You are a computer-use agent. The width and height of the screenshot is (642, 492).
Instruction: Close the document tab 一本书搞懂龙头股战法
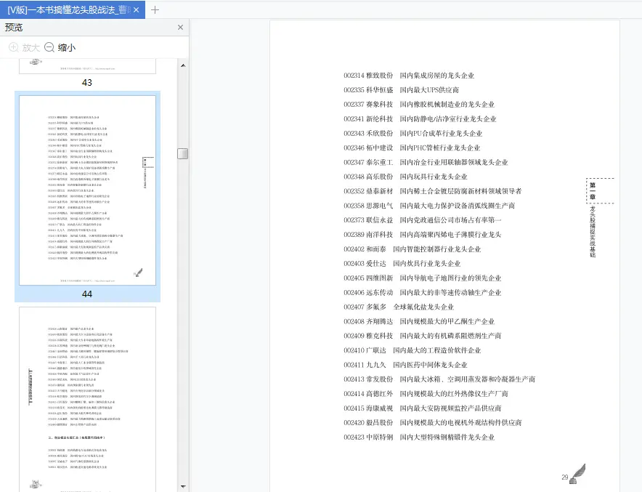[x=137, y=10]
